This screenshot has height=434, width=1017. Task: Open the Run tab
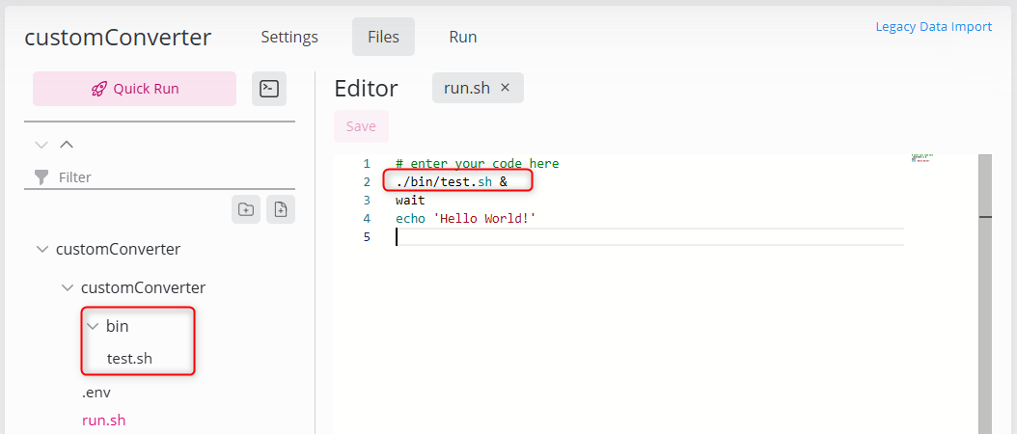point(463,37)
